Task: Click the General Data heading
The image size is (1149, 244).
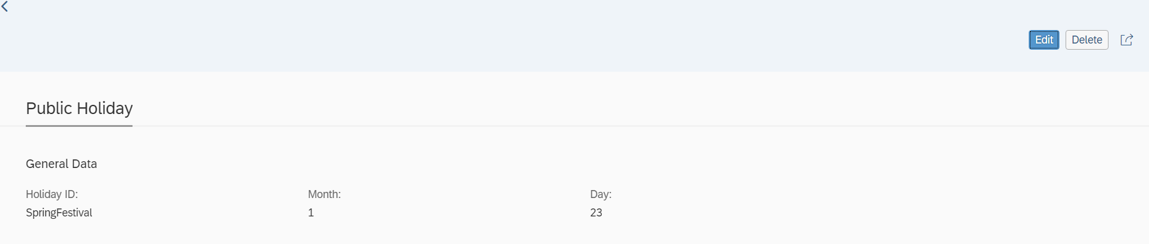Action: click(61, 164)
